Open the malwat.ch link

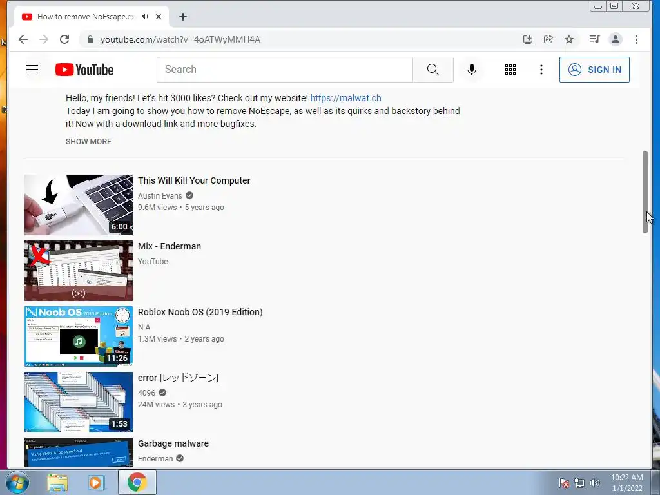click(x=345, y=98)
